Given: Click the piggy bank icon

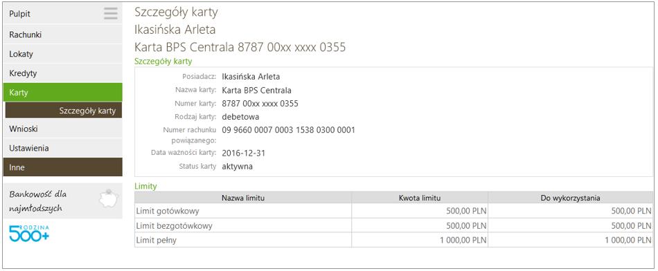Looking at the screenshot, I should pyautogui.click(x=108, y=198).
